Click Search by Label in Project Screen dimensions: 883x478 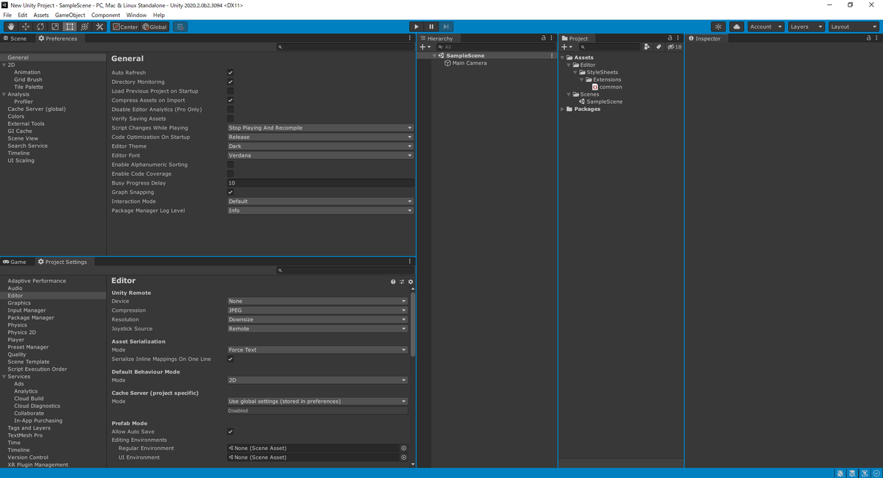pos(659,47)
